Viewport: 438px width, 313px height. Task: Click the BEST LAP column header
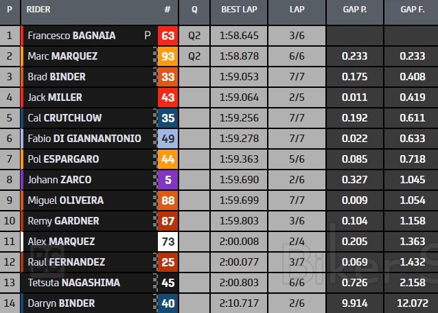(240, 11)
